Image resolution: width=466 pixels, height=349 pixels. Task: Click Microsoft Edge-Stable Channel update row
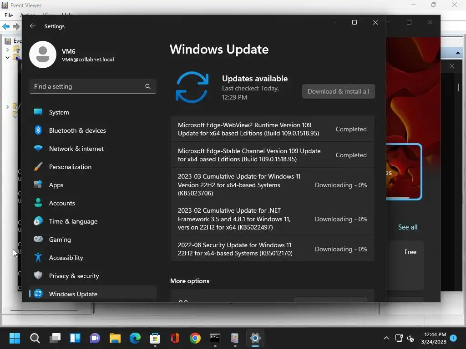pos(273,155)
